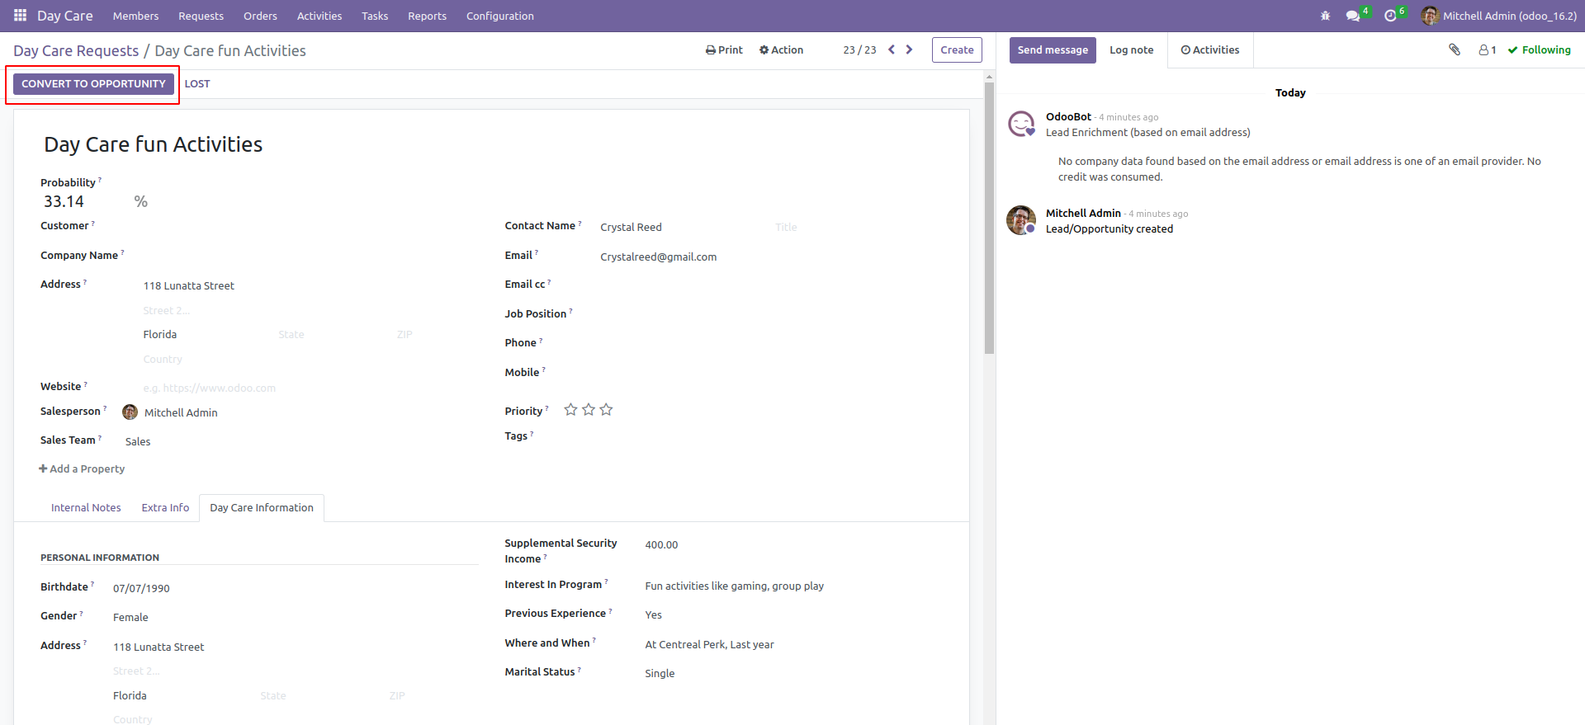This screenshot has width=1585, height=725.
Task: Set priority to first star
Action: point(570,410)
